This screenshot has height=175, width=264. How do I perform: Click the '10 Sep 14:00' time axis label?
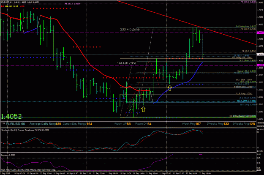(x=59, y=173)
